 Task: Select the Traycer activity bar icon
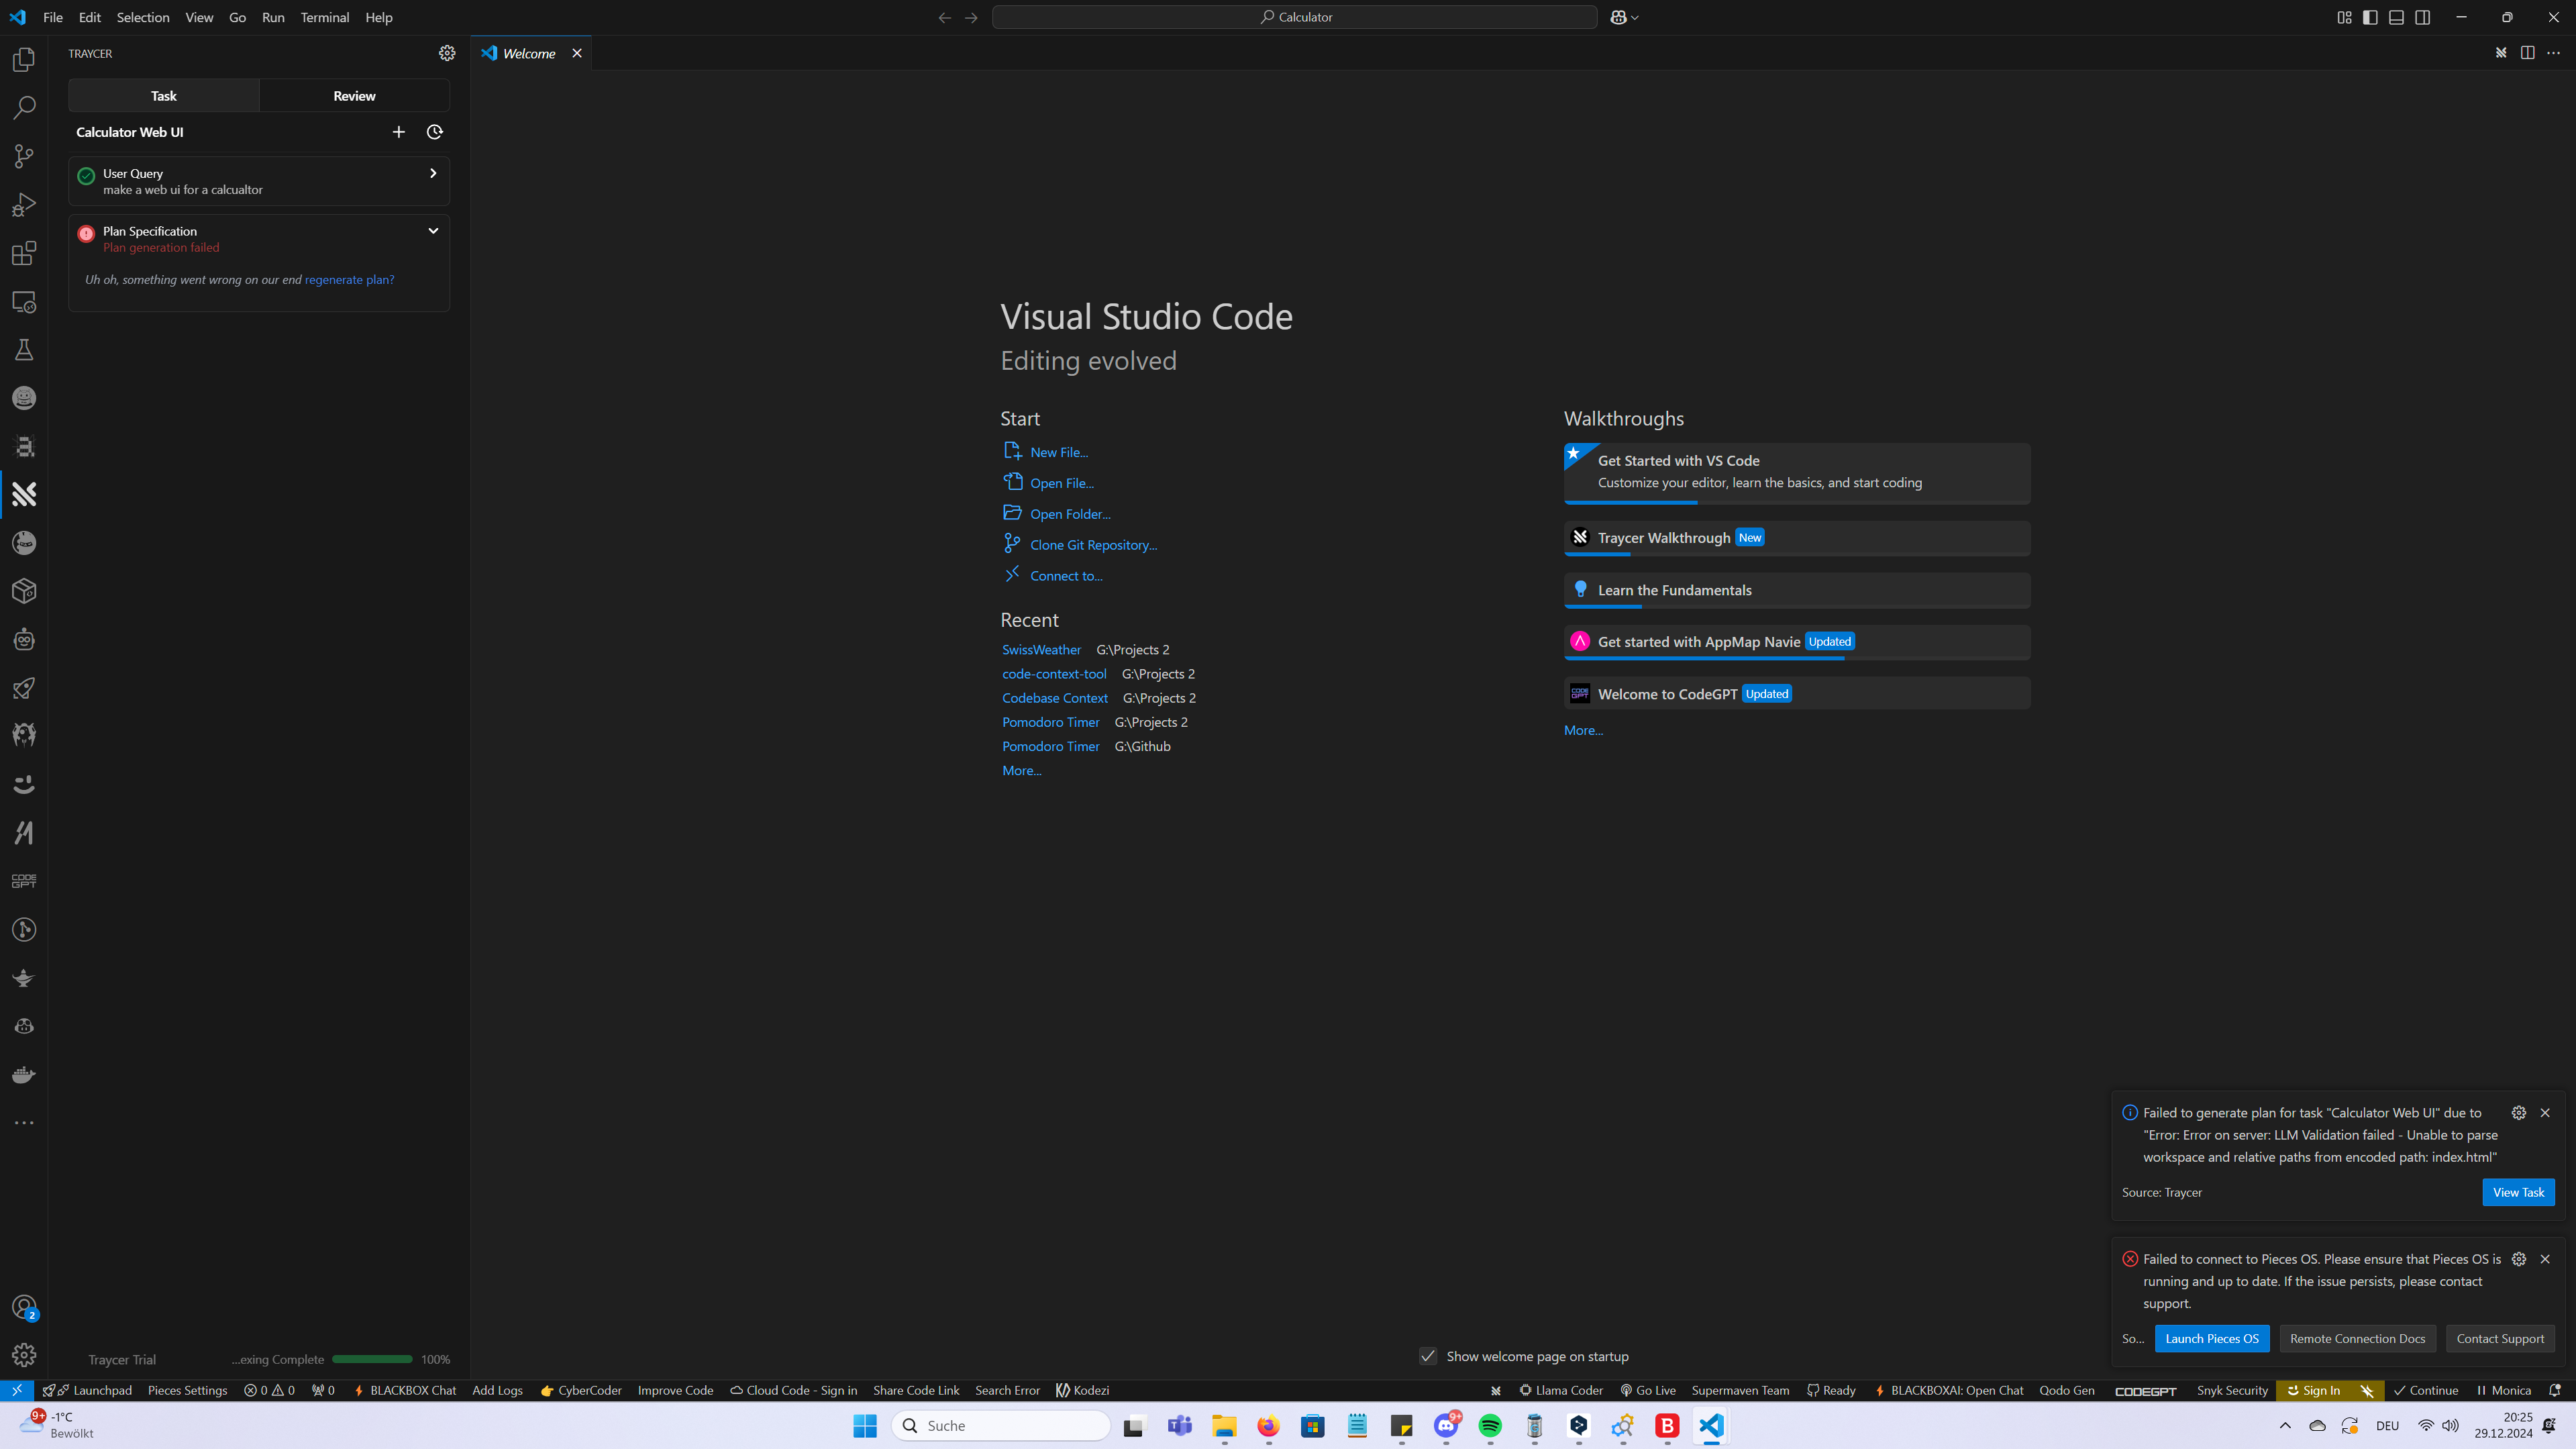click(x=24, y=495)
